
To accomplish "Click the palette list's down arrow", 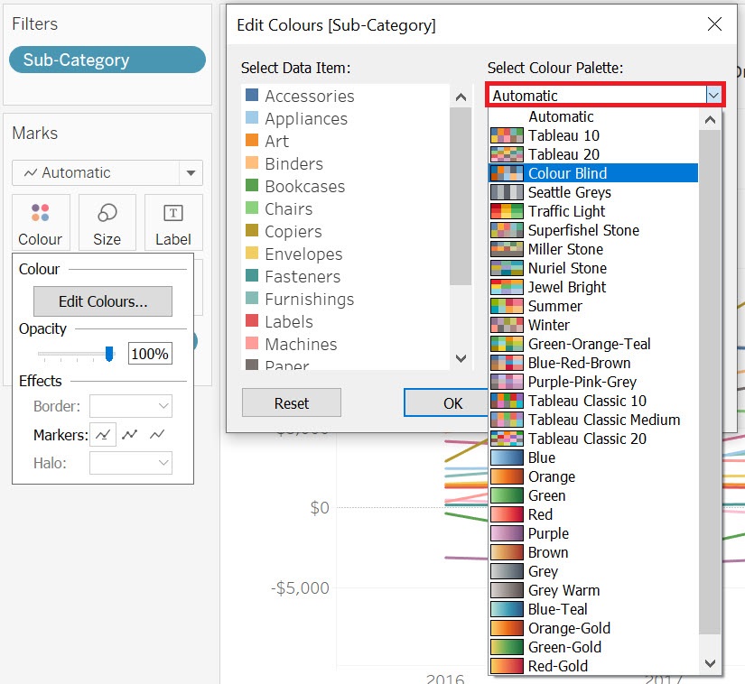I will pos(710,663).
